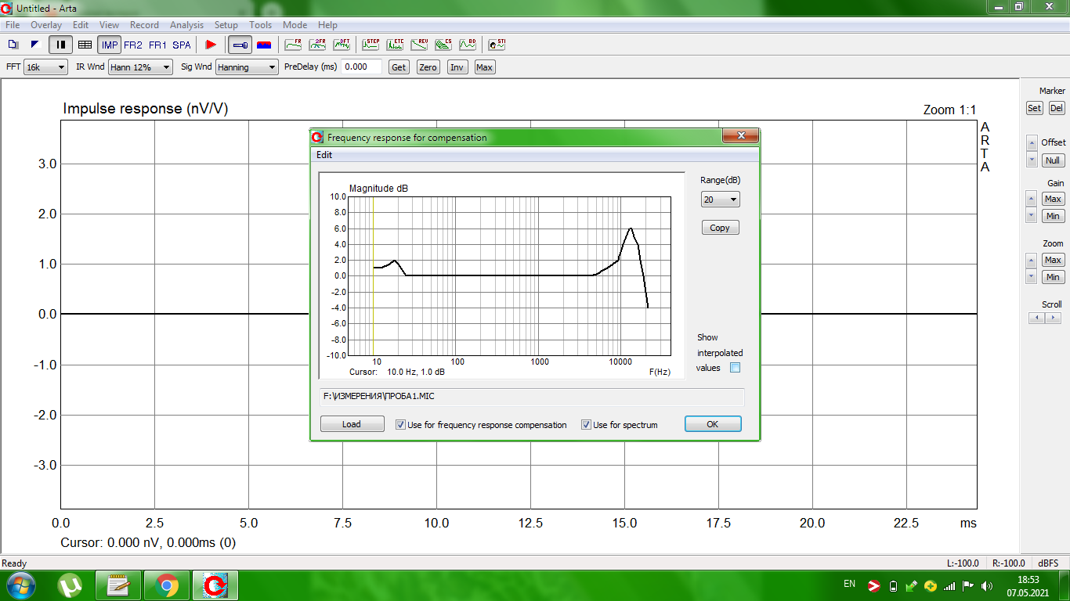
Task: Open the FFT size dropdown
Action: 45,67
